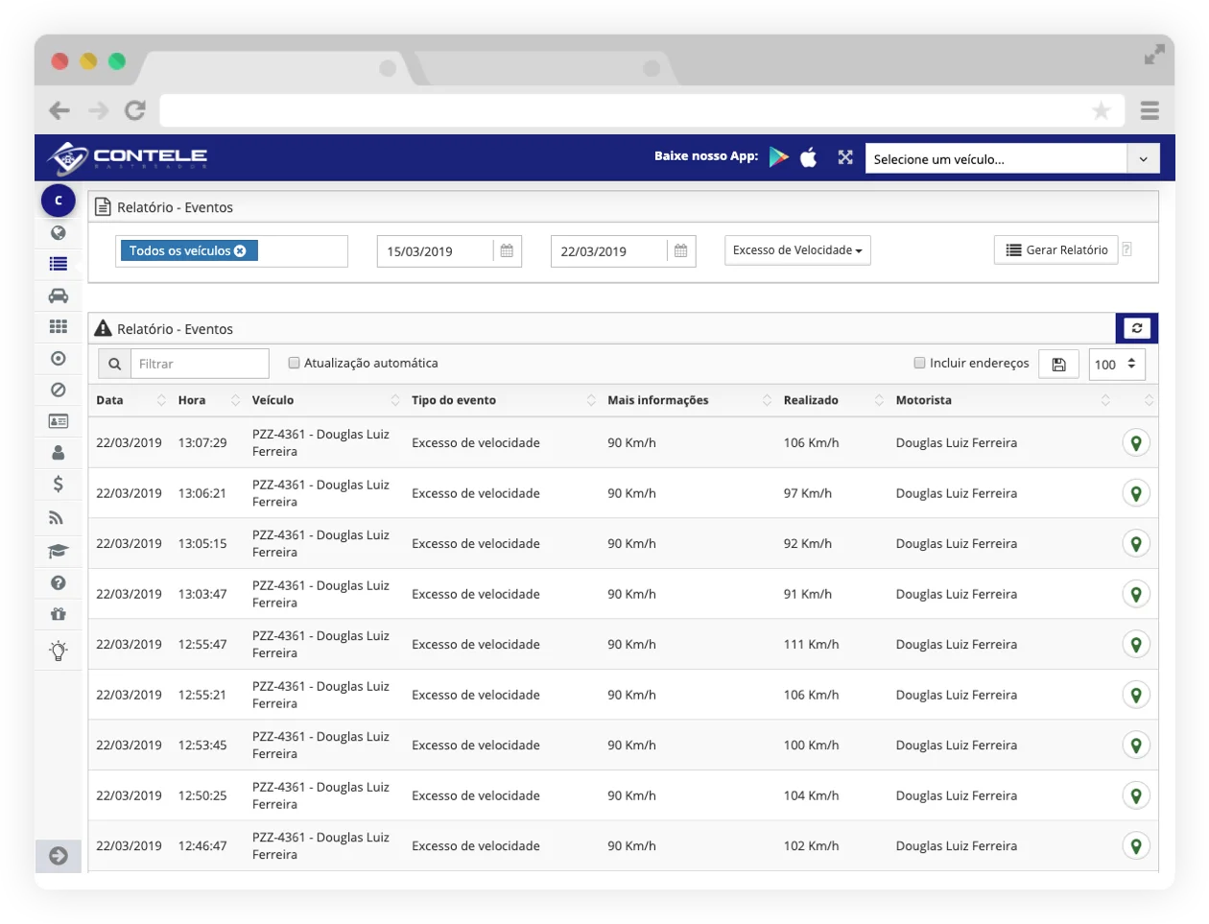
Task: Click the globe map icon in sidebar
Action: [x=59, y=232]
